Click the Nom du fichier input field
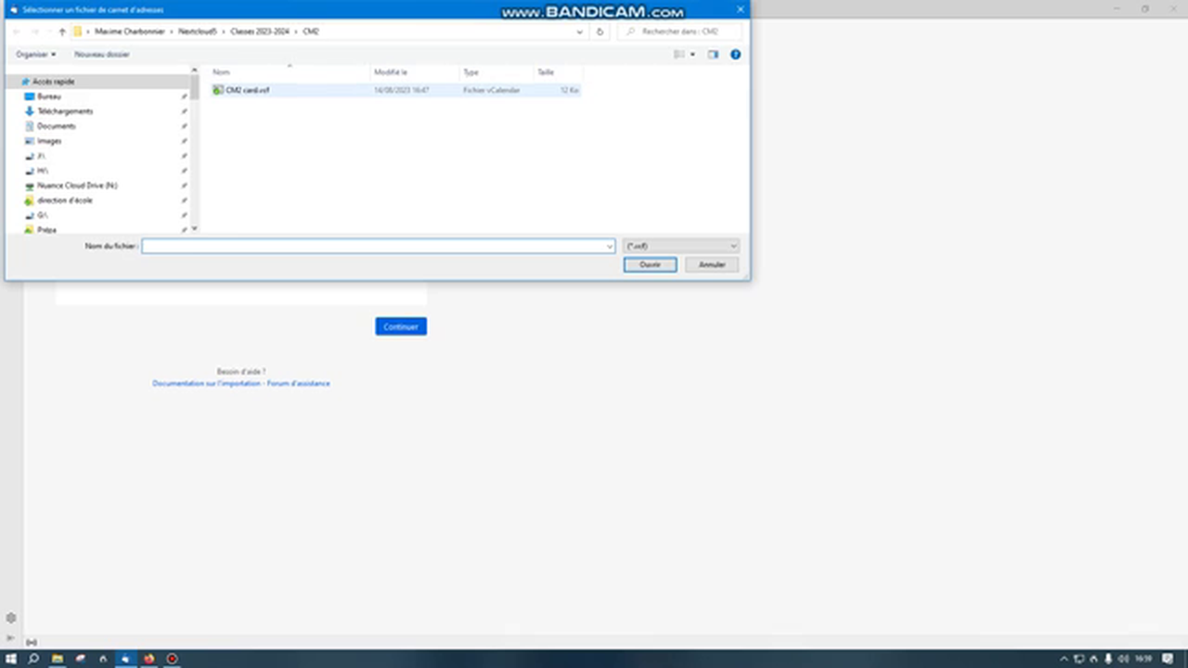Viewport: 1188px width, 668px height. tap(371, 246)
